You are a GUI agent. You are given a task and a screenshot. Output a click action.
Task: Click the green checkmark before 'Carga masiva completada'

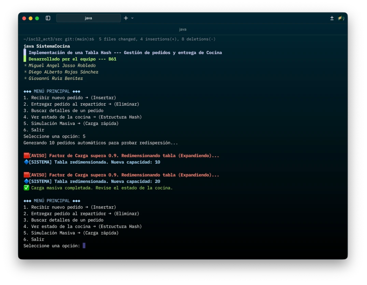coord(26,188)
